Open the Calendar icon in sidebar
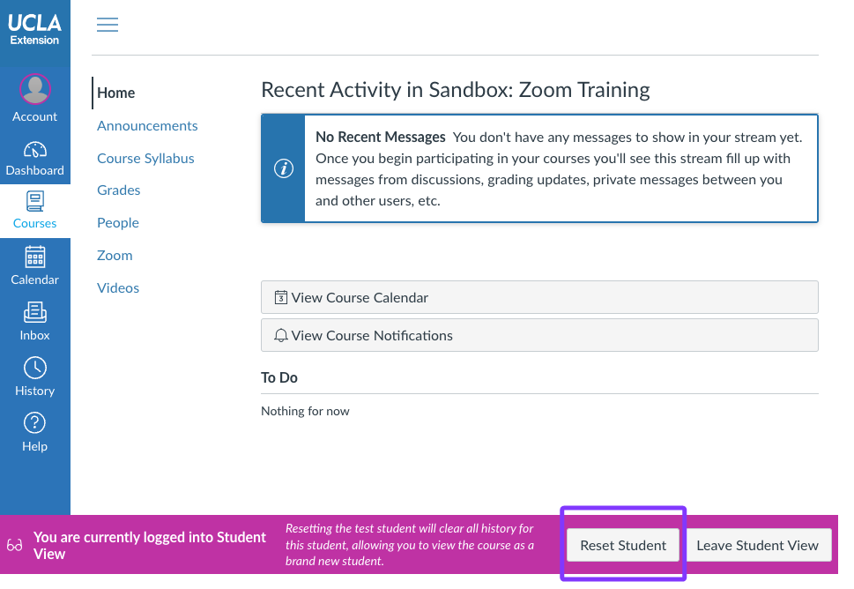 pos(35,257)
